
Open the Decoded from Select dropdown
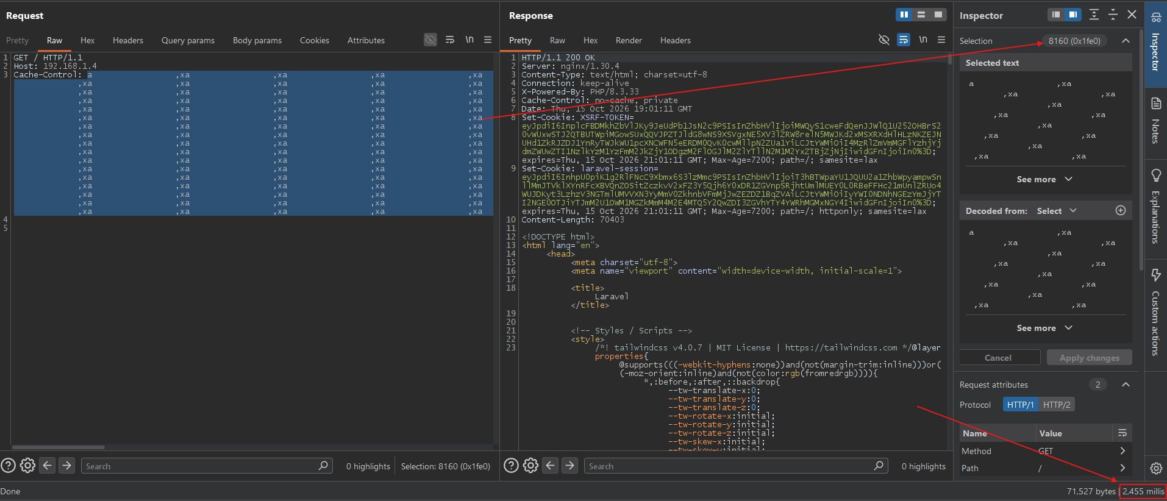point(1057,211)
